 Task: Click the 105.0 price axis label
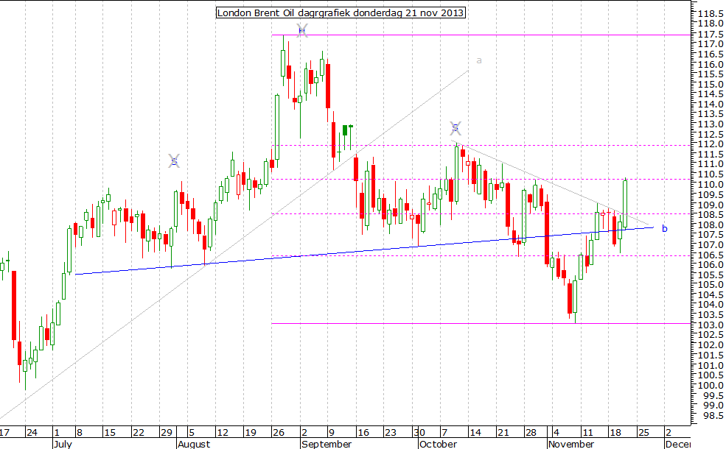[x=711, y=284]
